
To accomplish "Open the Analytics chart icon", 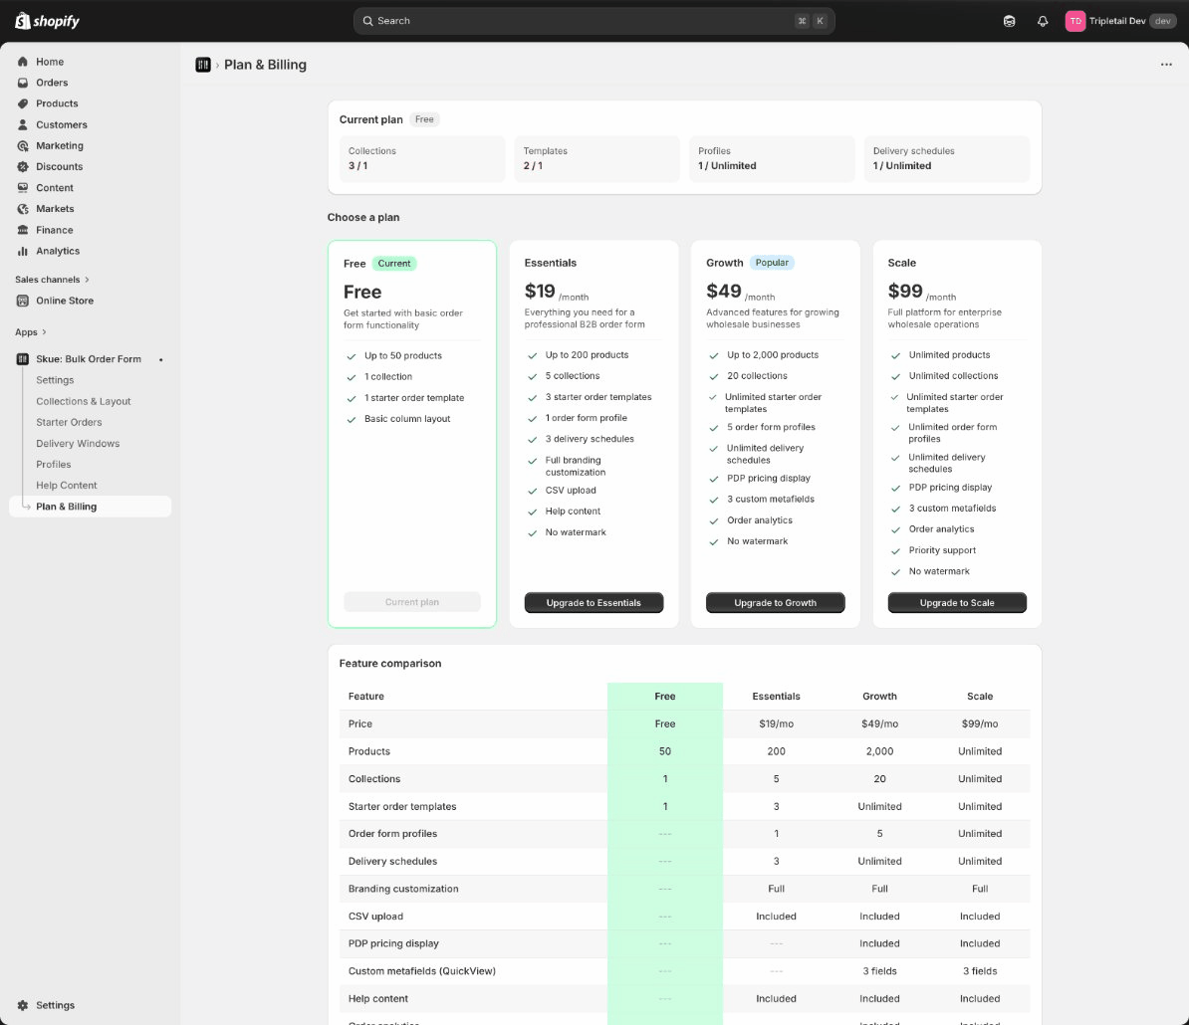I will tap(23, 251).
